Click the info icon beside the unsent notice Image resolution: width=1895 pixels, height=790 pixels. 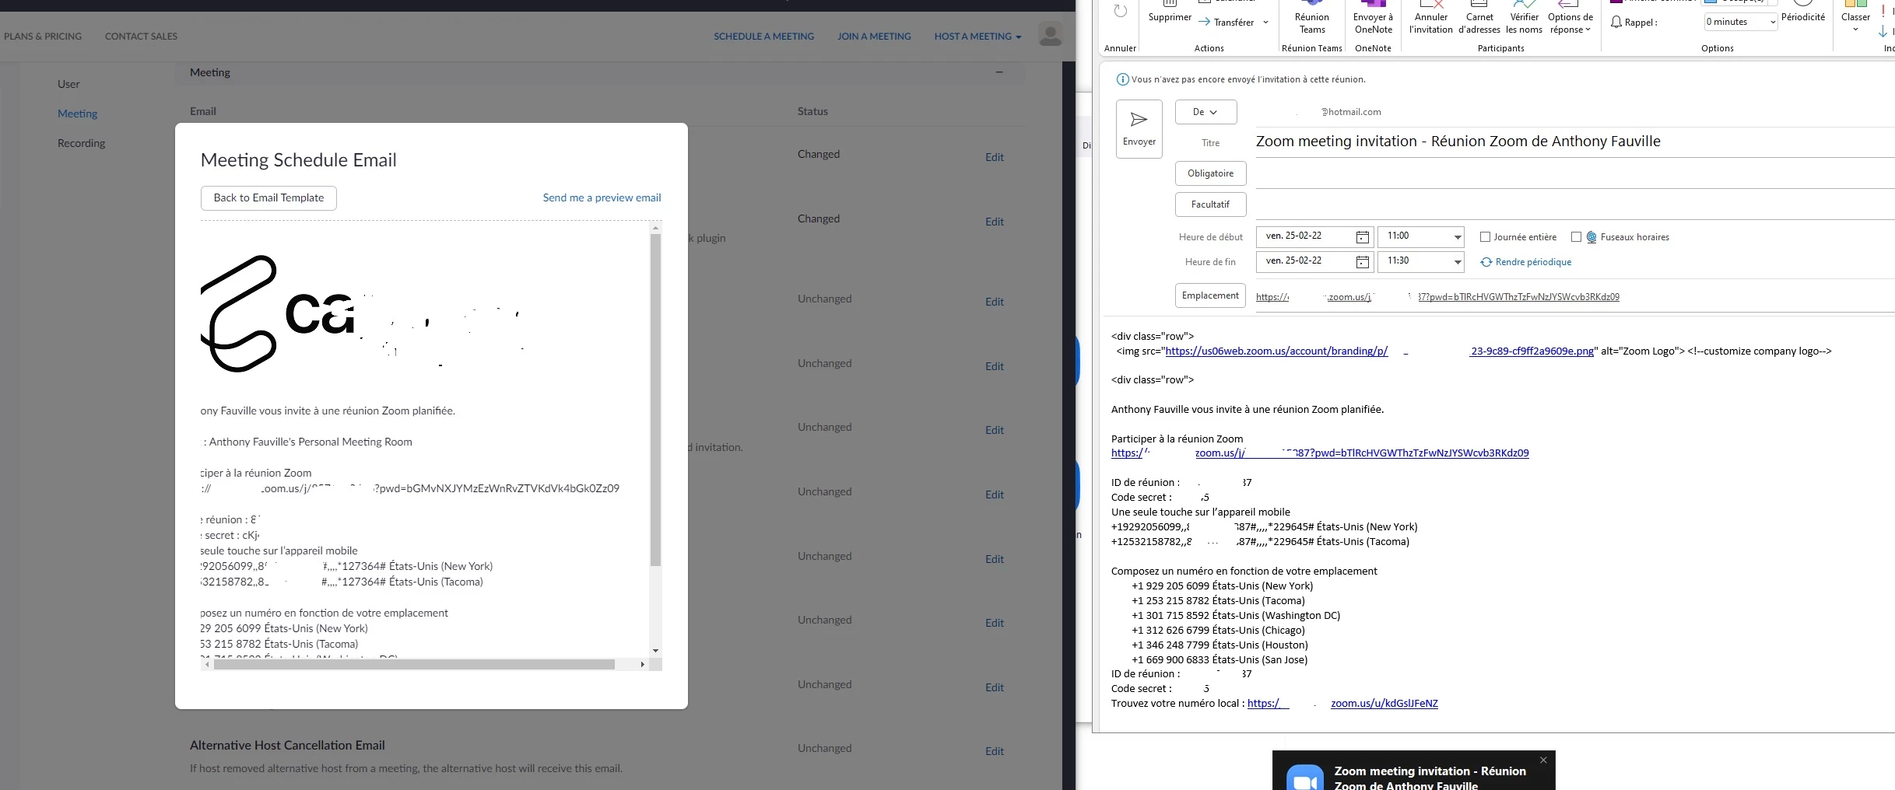point(1122,79)
